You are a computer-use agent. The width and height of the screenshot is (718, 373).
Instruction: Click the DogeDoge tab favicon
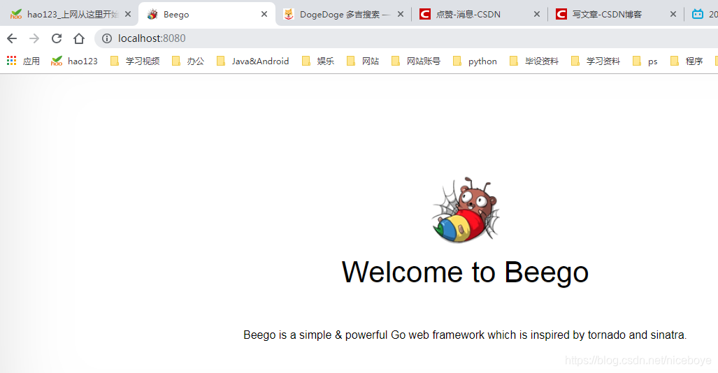(x=289, y=14)
